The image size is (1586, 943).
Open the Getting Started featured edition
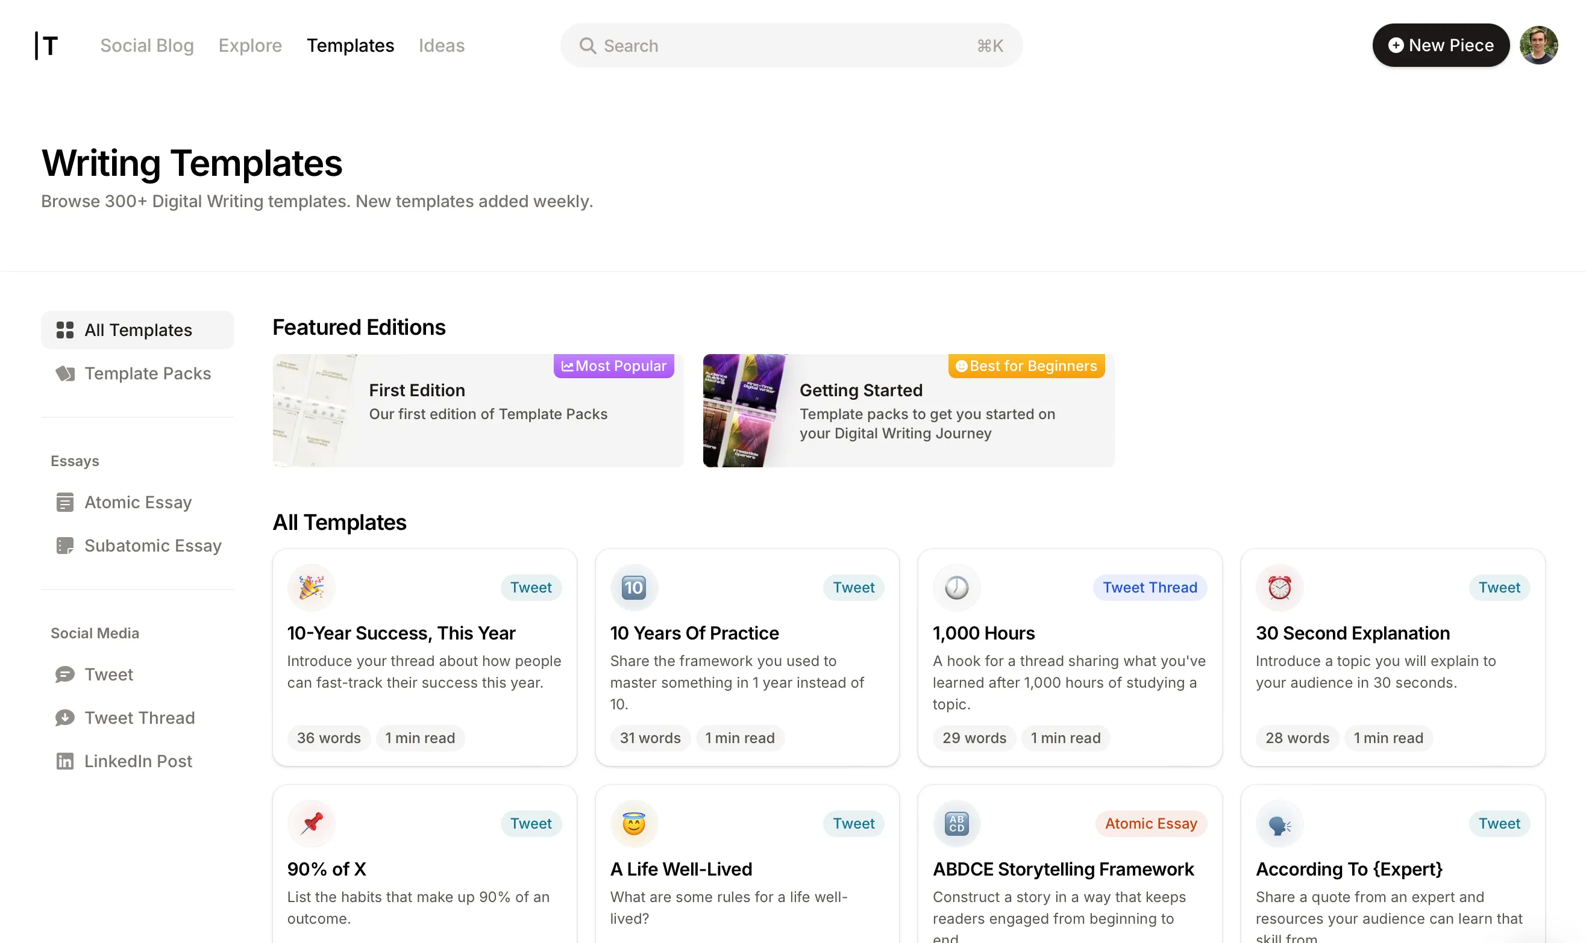pyautogui.click(x=908, y=411)
